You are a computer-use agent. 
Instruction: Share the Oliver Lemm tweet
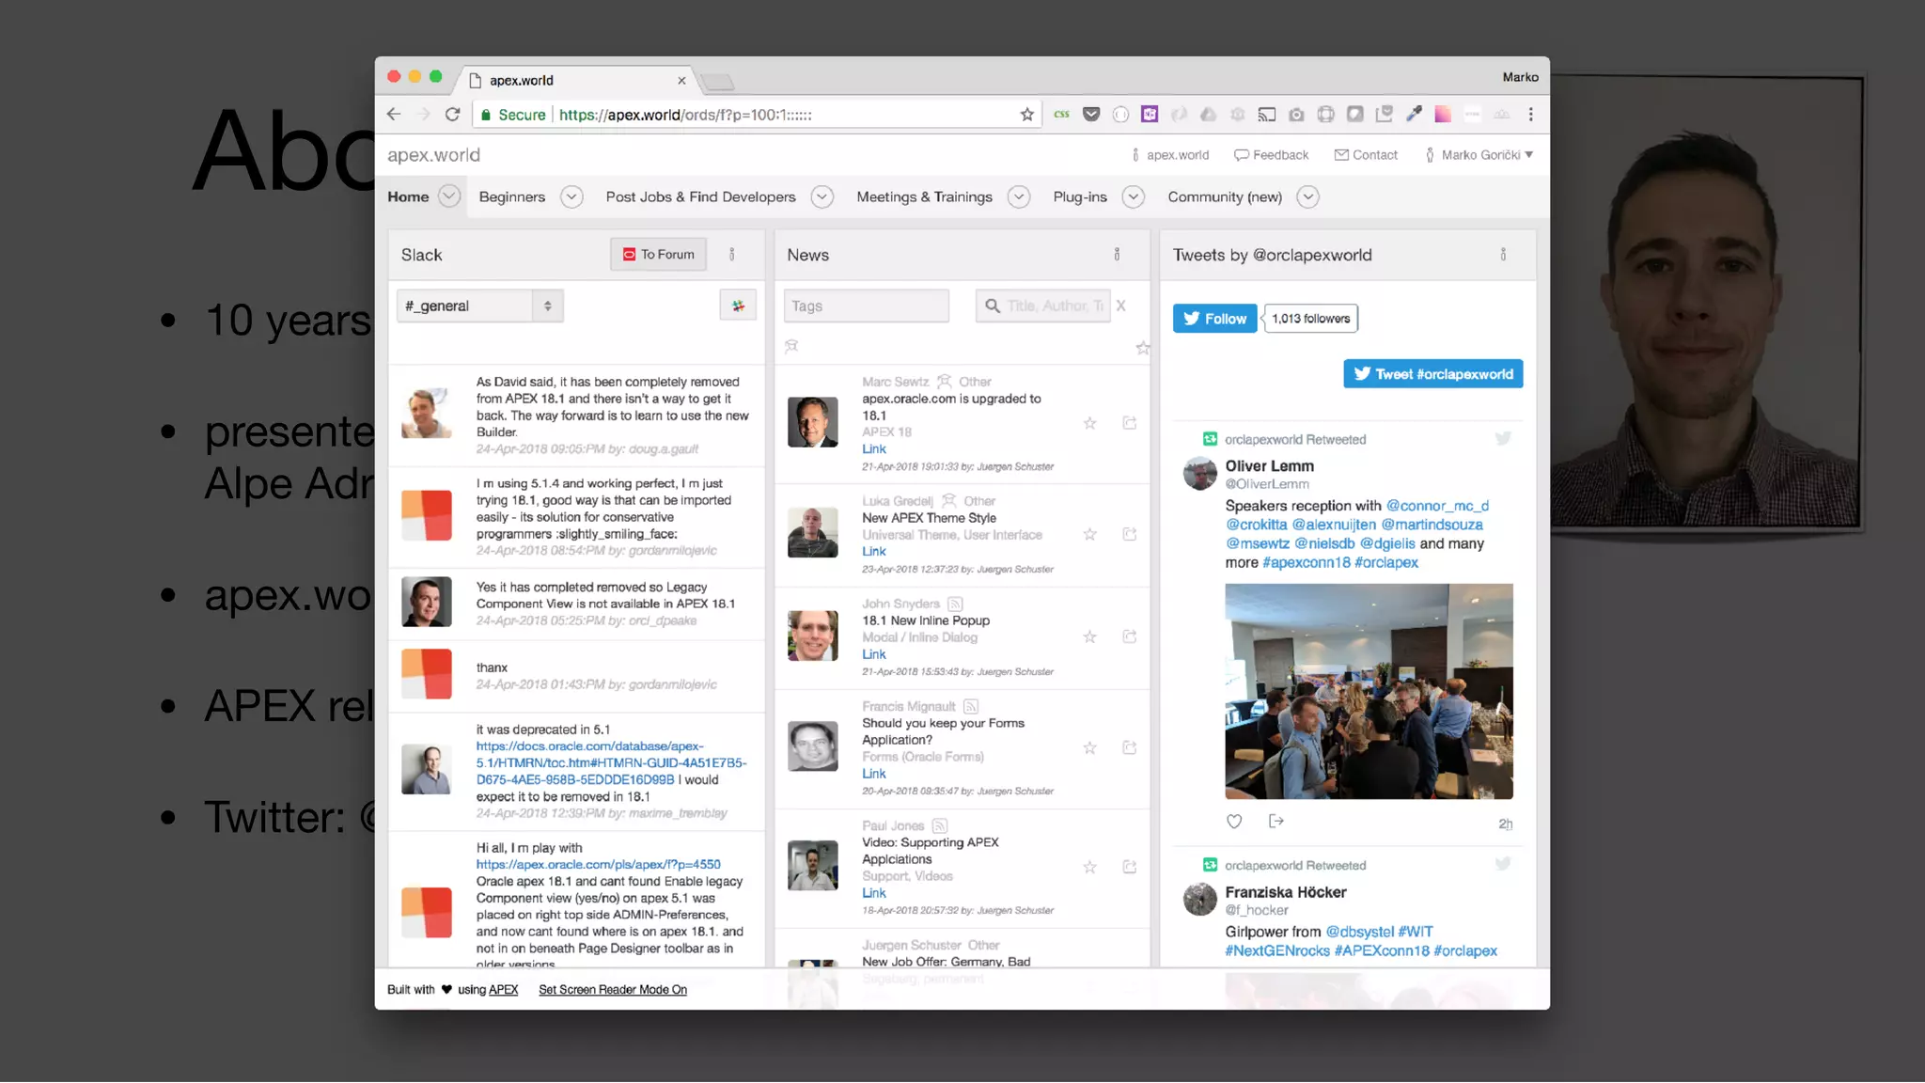(1276, 822)
